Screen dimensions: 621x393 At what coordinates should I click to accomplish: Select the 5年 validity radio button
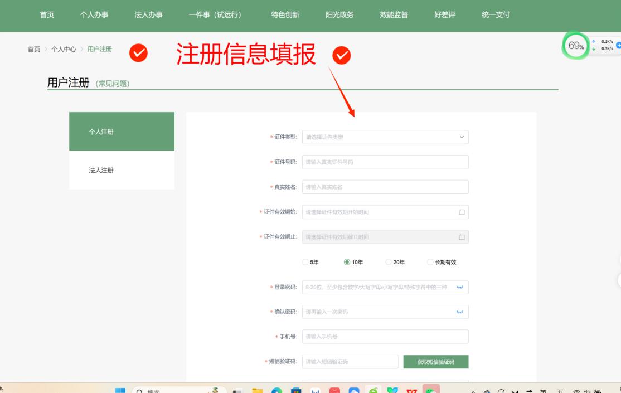pos(305,262)
